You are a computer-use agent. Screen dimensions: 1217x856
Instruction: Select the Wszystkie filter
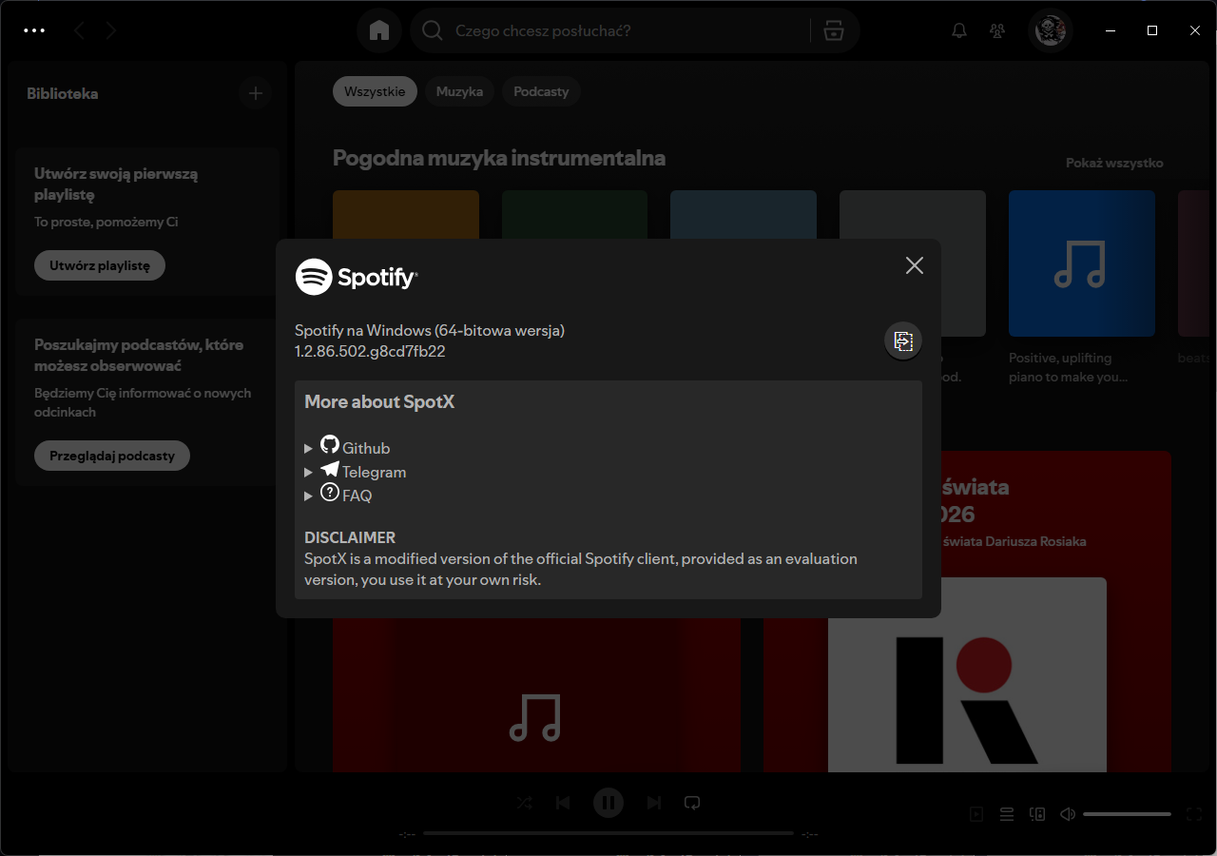point(375,91)
